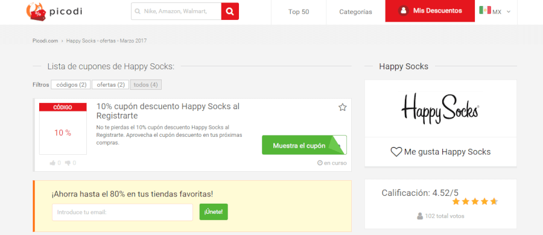Click the en curso status text

click(335, 163)
